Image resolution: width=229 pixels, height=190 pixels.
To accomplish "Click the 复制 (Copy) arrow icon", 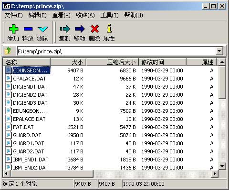I will tap(65, 29).
